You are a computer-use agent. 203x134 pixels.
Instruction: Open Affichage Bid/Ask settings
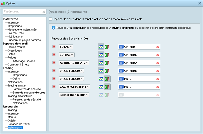24,61
